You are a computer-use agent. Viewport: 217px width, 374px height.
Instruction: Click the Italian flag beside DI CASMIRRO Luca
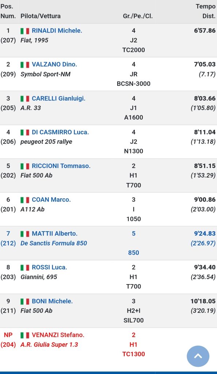pyautogui.click(x=25, y=132)
